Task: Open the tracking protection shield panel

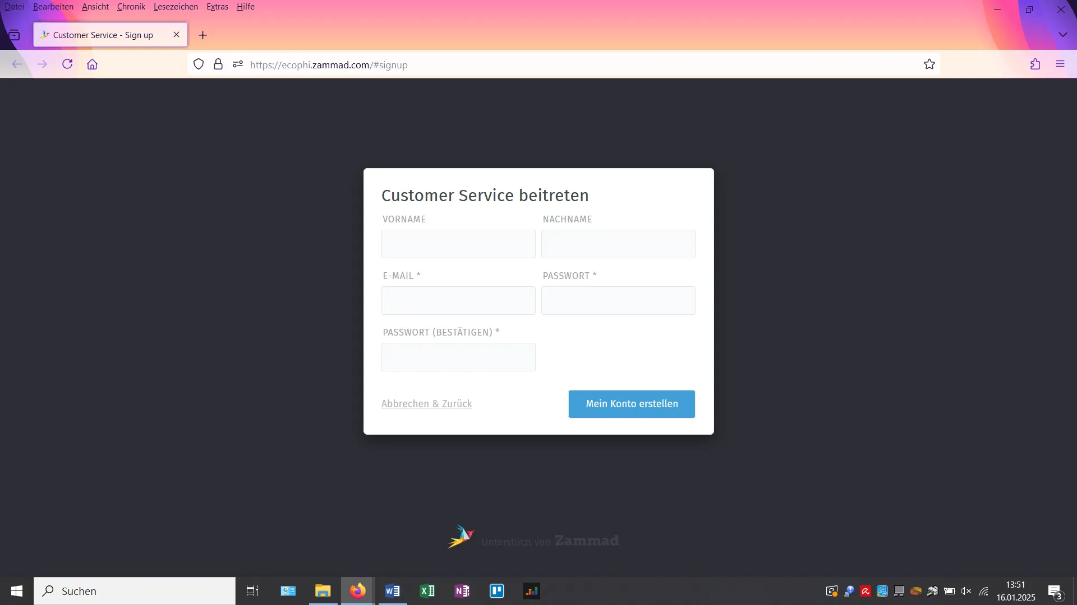Action: tap(198, 64)
